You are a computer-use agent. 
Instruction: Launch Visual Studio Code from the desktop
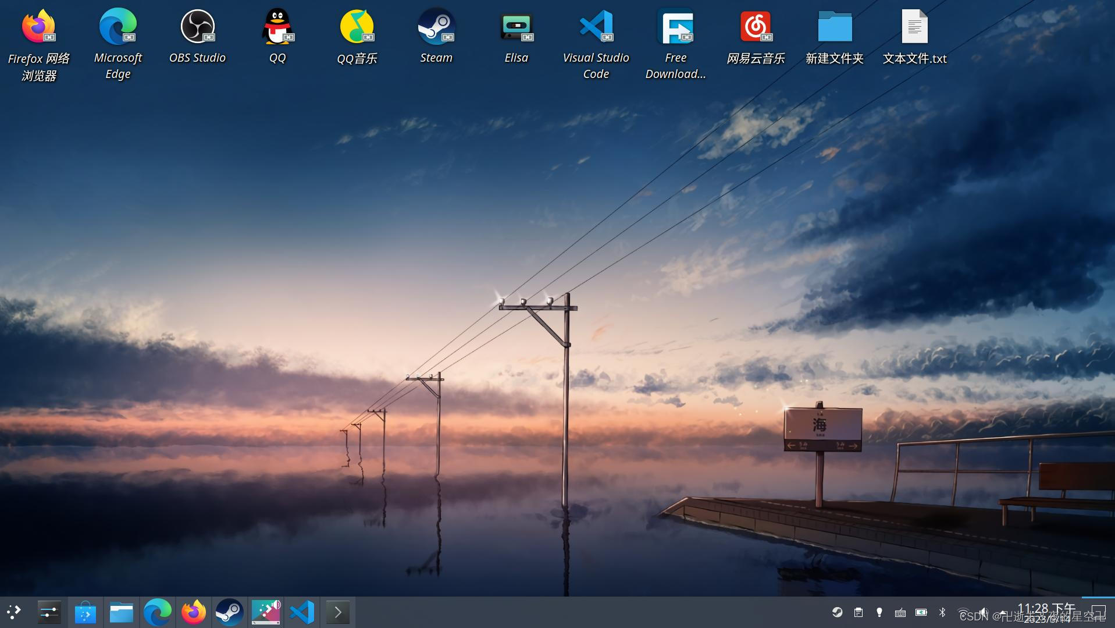pyautogui.click(x=596, y=26)
